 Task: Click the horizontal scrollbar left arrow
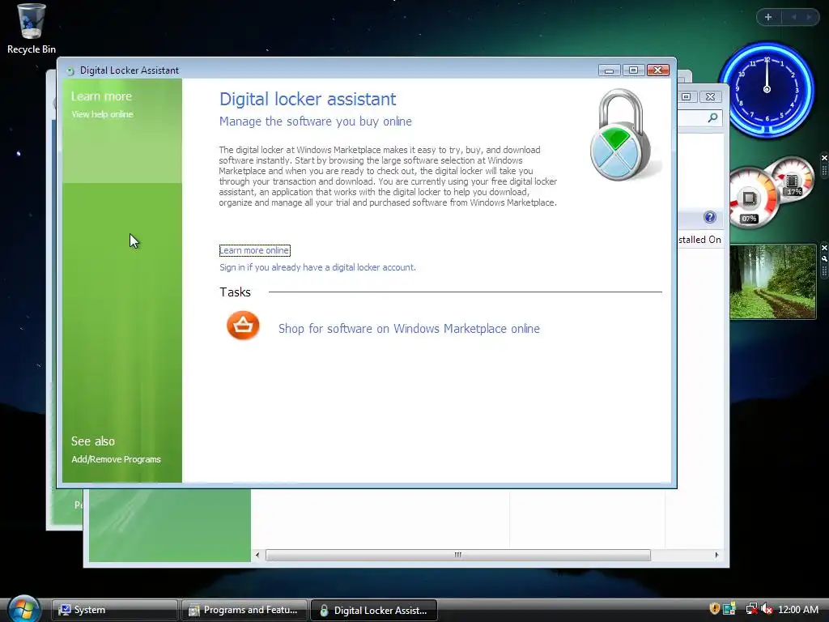click(x=257, y=555)
